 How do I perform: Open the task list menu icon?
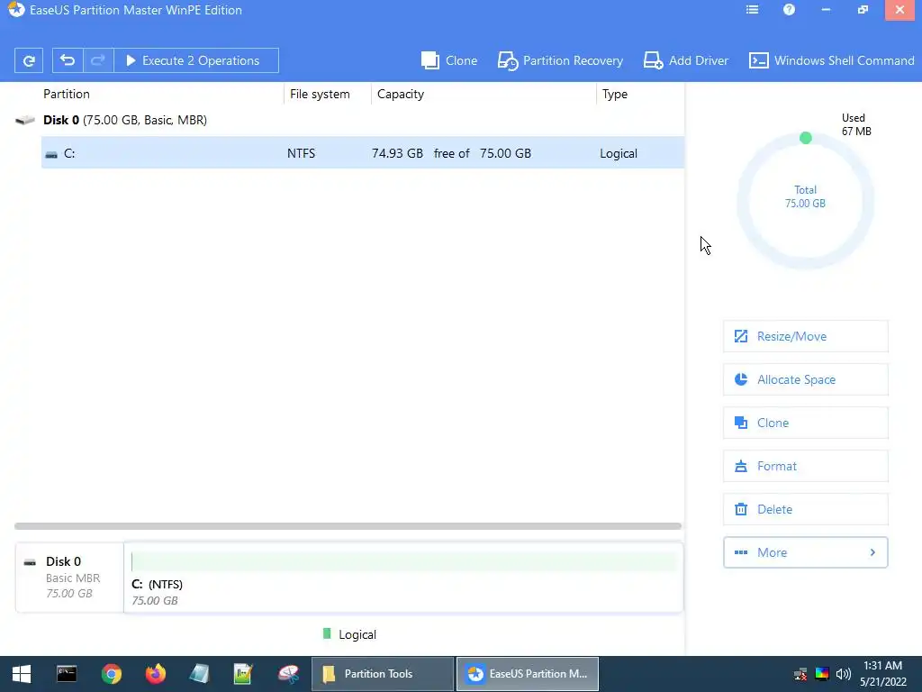(752, 10)
